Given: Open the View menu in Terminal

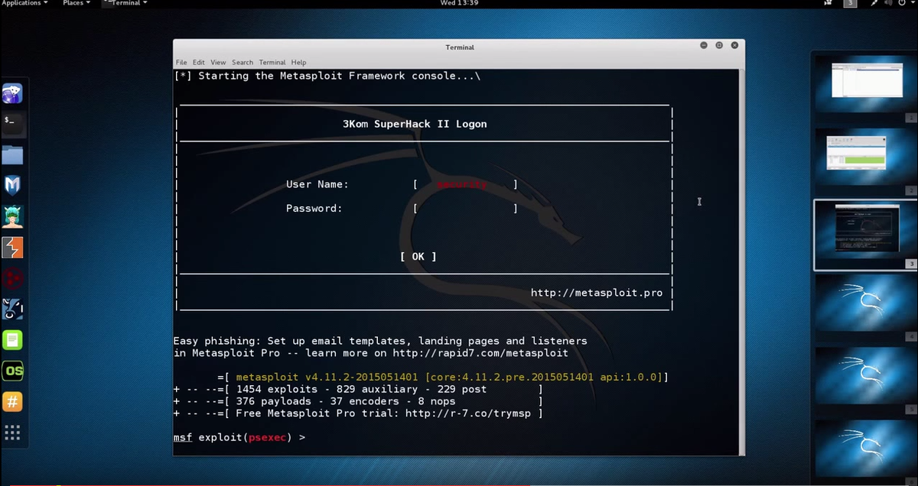Looking at the screenshot, I should click(218, 63).
